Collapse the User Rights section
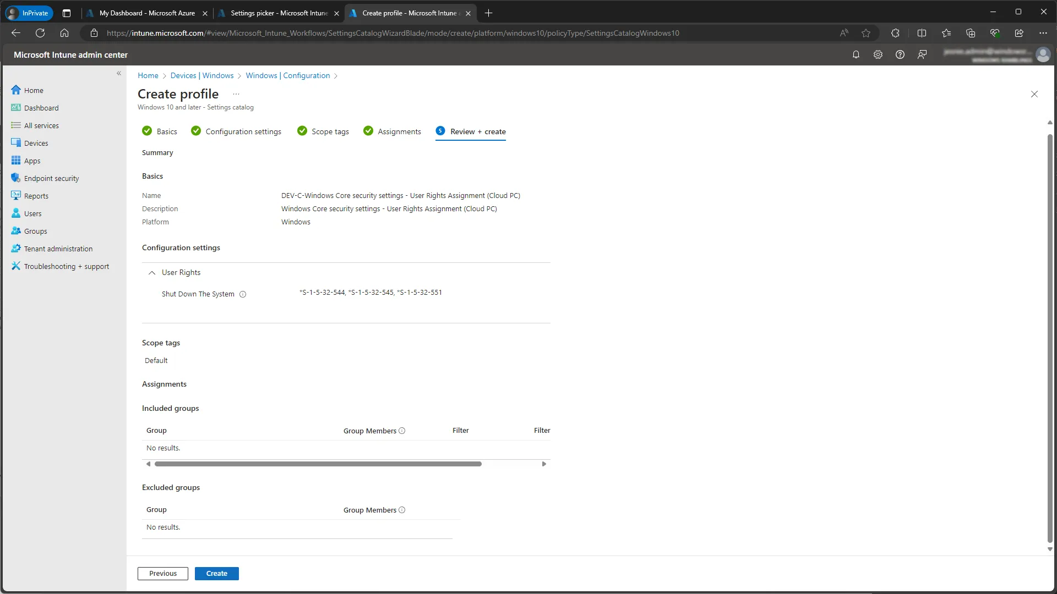The image size is (1057, 594). point(152,273)
